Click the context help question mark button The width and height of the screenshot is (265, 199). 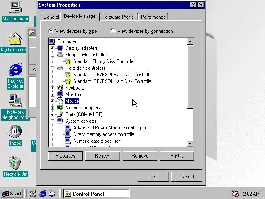click(x=193, y=5)
